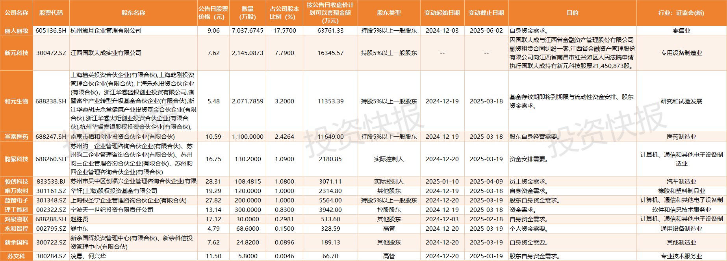Select the 行业: 证监会(新) header
Viewport: 727px width, 261px height.
click(x=681, y=13)
